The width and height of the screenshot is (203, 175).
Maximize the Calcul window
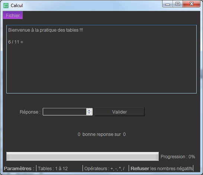tap(178, 4)
